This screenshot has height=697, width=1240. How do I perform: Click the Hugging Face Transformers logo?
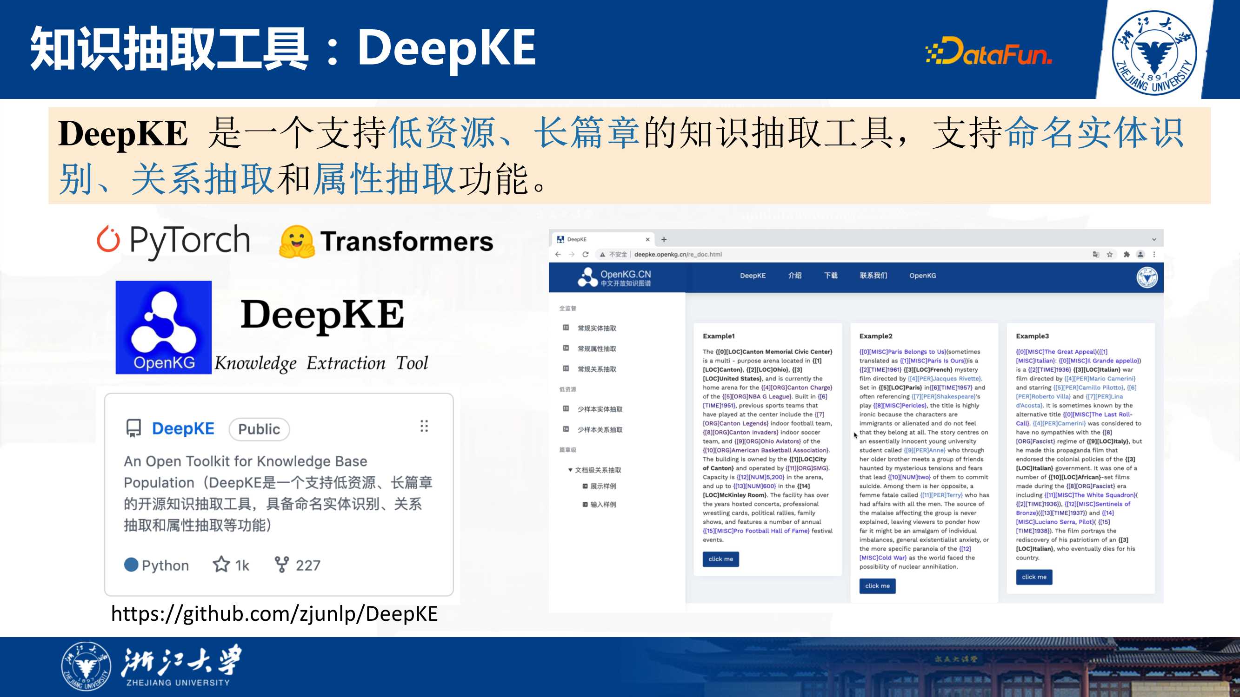tap(387, 242)
